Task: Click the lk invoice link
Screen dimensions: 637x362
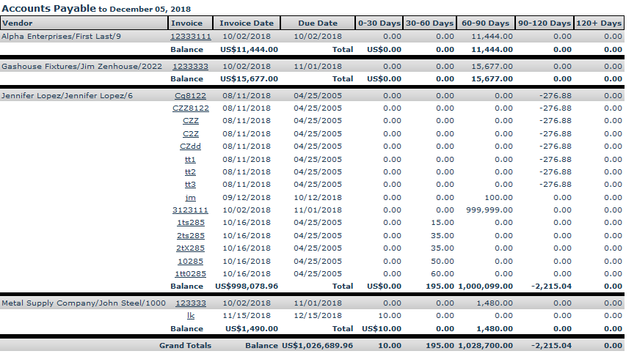Action: [190, 316]
